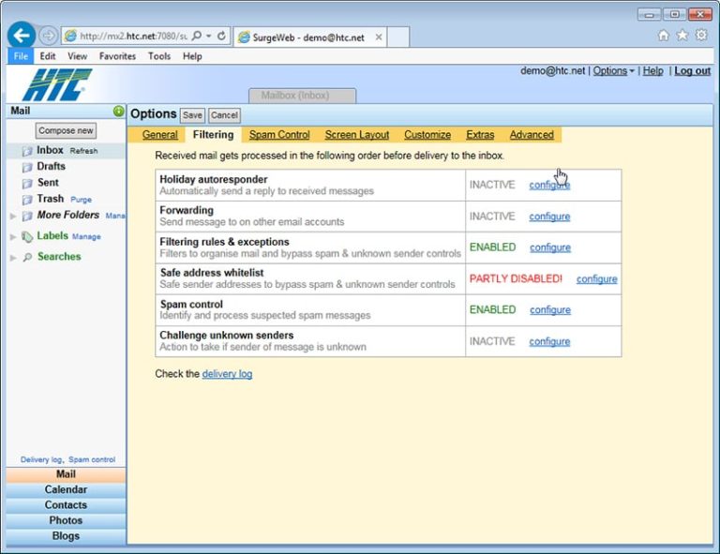Click Compose new button
The image size is (720, 554).
coord(66,131)
